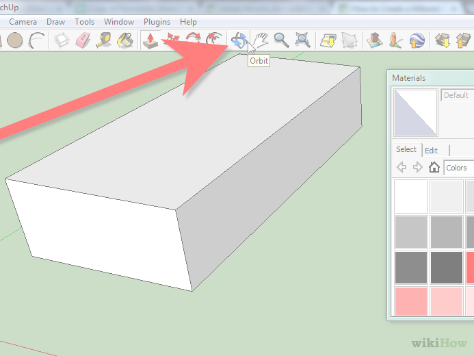Select the pink Eraser tool
474x356 pixels.
(83, 40)
